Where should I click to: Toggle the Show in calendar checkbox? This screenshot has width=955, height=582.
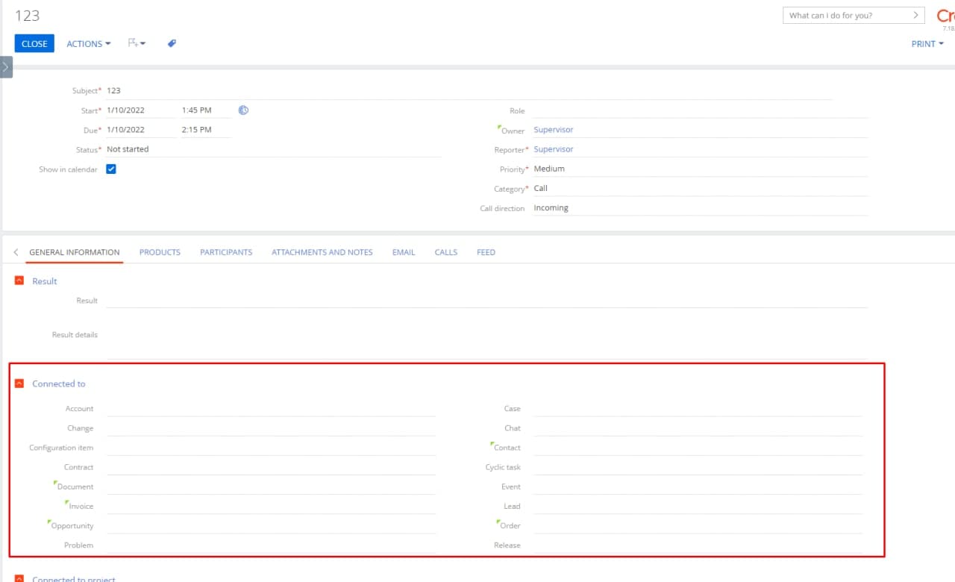tap(111, 169)
